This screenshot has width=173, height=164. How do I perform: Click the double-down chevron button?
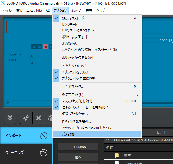pyautogui.click(x=10, y=118)
